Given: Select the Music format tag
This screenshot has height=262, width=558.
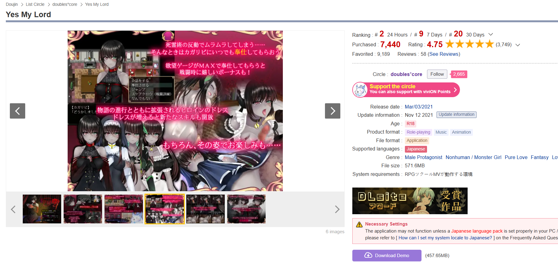Looking at the screenshot, I should pos(441,132).
